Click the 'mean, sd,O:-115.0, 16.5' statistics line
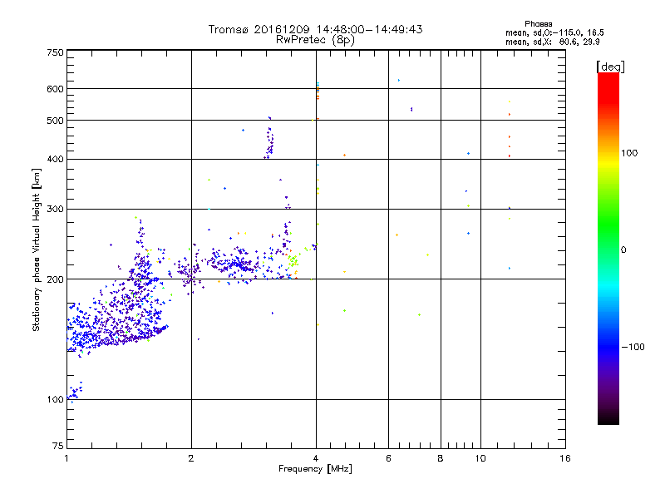This screenshot has height=499, width=665. (x=554, y=32)
